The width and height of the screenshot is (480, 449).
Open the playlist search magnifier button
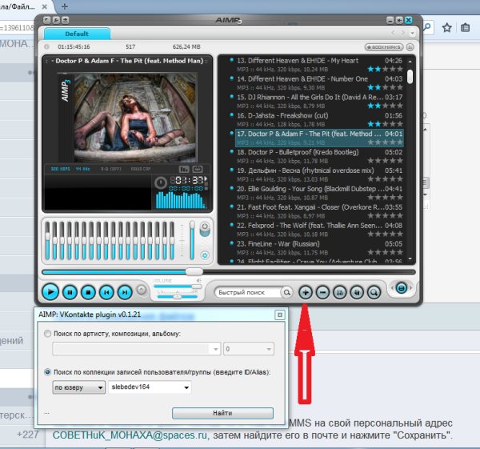[x=374, y=292]
